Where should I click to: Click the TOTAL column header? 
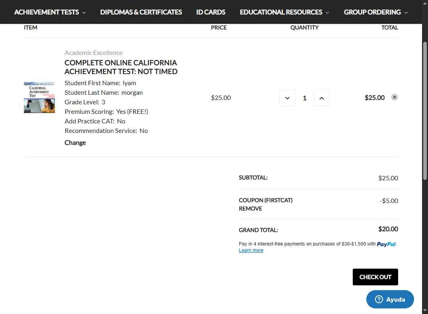[x=389, y=27]
